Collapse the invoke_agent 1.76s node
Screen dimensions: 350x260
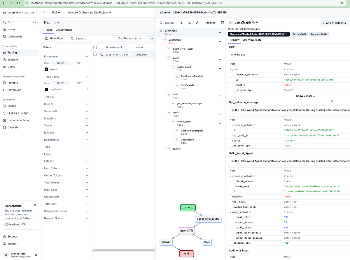click(220, 69)
